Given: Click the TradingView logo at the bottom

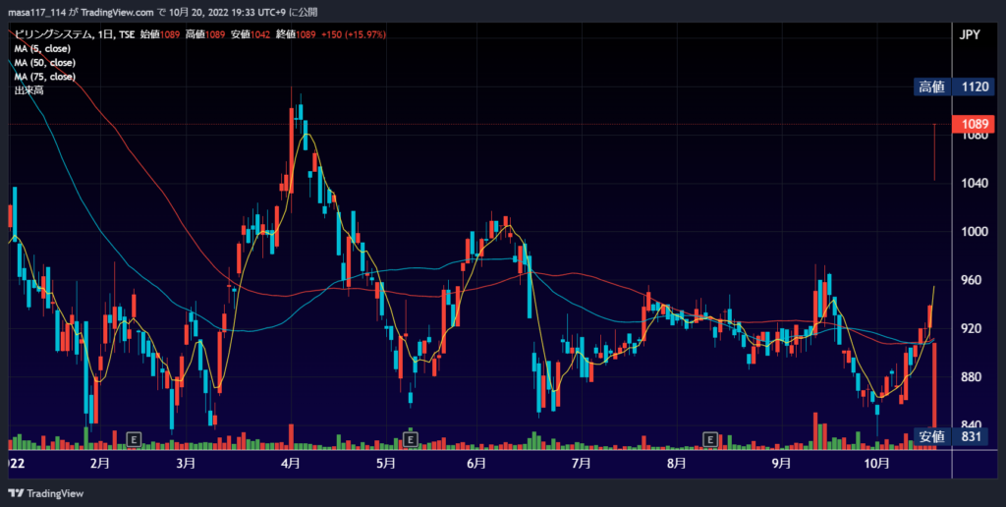Looking at the screenshot, I should pos(45,493).
